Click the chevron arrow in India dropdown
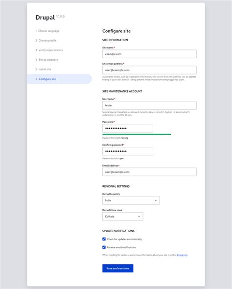The image size is (232, 289). click(x=156, y=200)
